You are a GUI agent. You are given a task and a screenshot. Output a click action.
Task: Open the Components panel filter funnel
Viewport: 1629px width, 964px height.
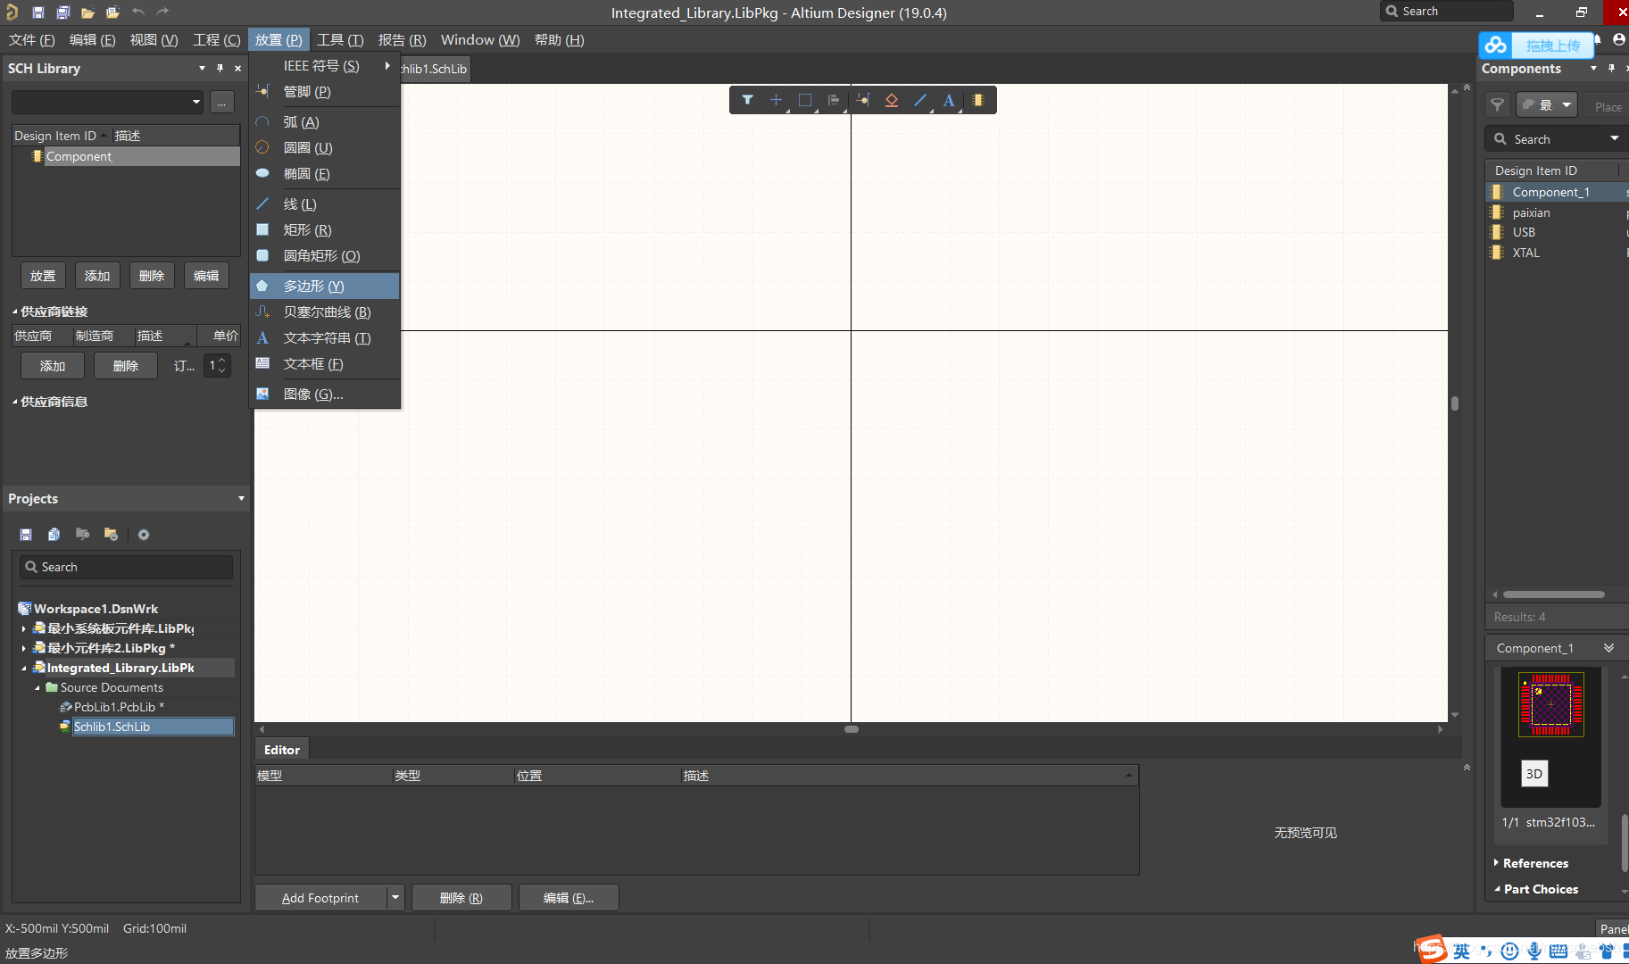tap(1498, 105)
